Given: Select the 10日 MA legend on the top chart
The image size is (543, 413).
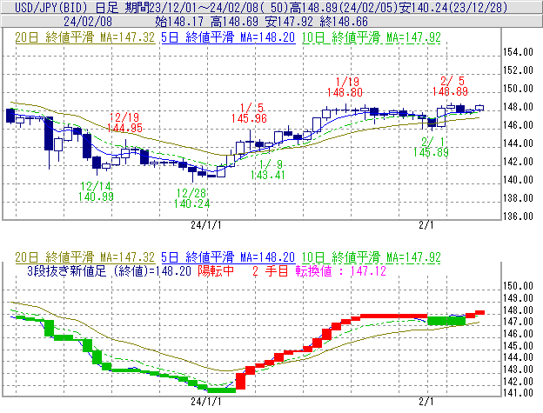Looking at the screenshot, I should pyautogui.click(x=372, y=37).
